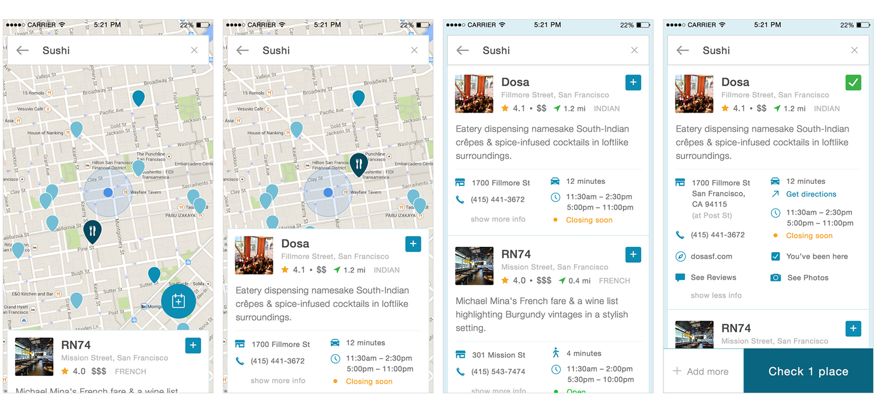Select the dark teal pin near Broadway on the leftmost map
Screen dimensions: 876x412
[x=138, y=98]
